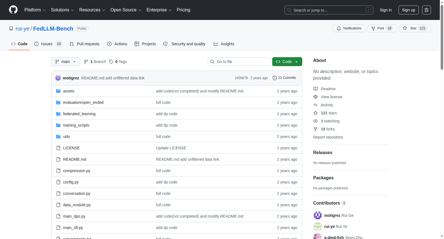The image size is (444, 239).
Task: Open the Releases heading link
Action: [x=323, y=153]
